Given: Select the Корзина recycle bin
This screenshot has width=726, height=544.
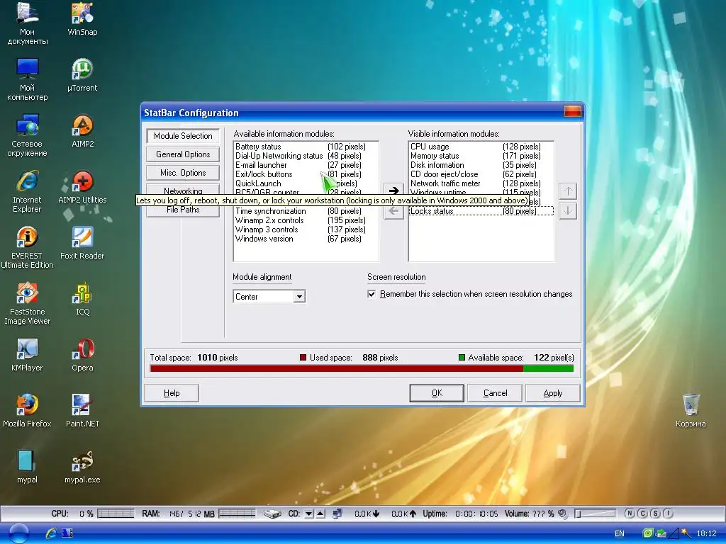Looking at the screenshot, I should click(691, 410).
